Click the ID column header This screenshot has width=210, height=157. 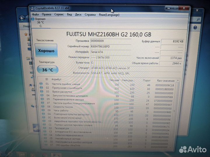pos(47,79)
